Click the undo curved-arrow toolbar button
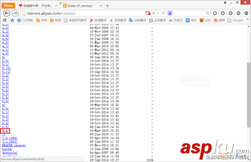This screenshot has height=162, width=251. point(239,13)
